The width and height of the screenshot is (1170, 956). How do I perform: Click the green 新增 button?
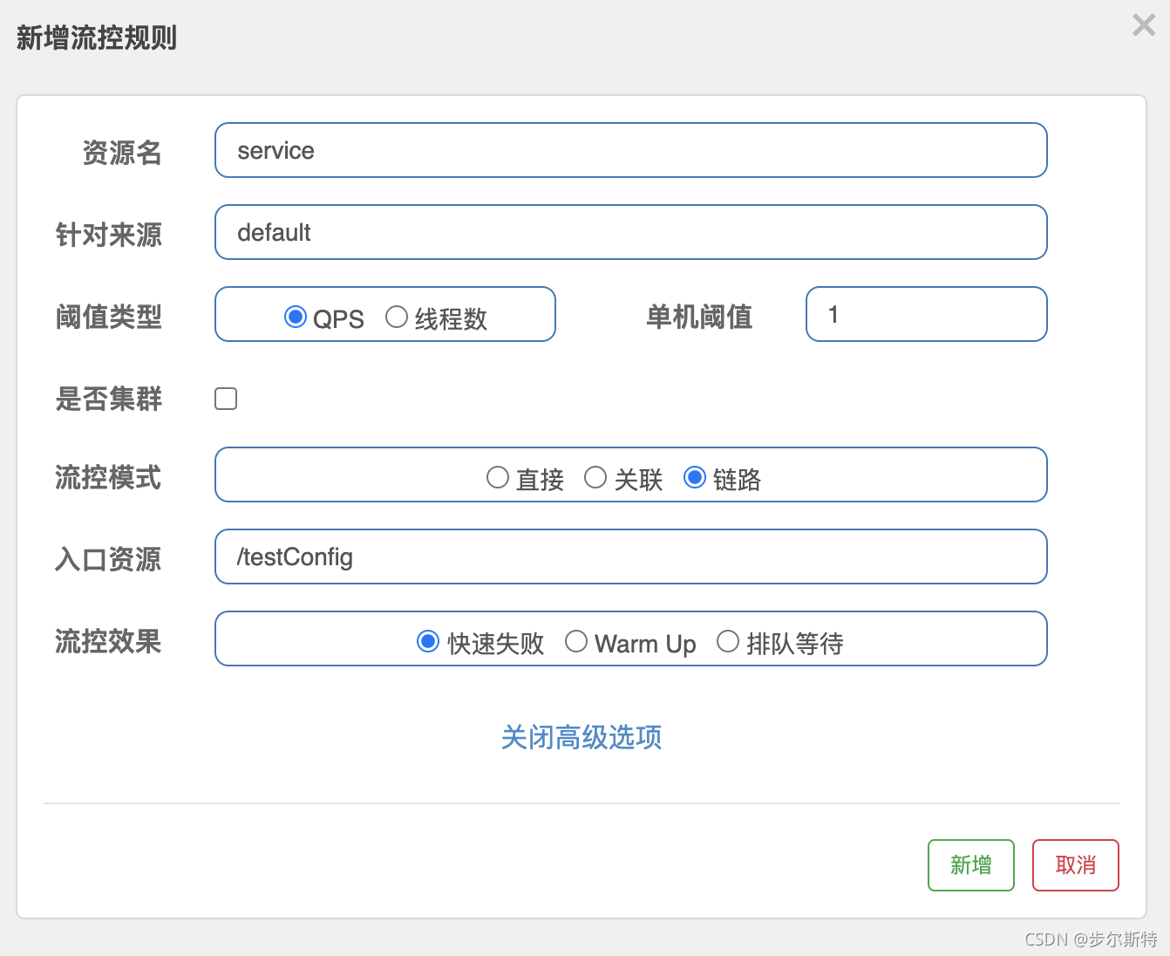coord(970,865)
